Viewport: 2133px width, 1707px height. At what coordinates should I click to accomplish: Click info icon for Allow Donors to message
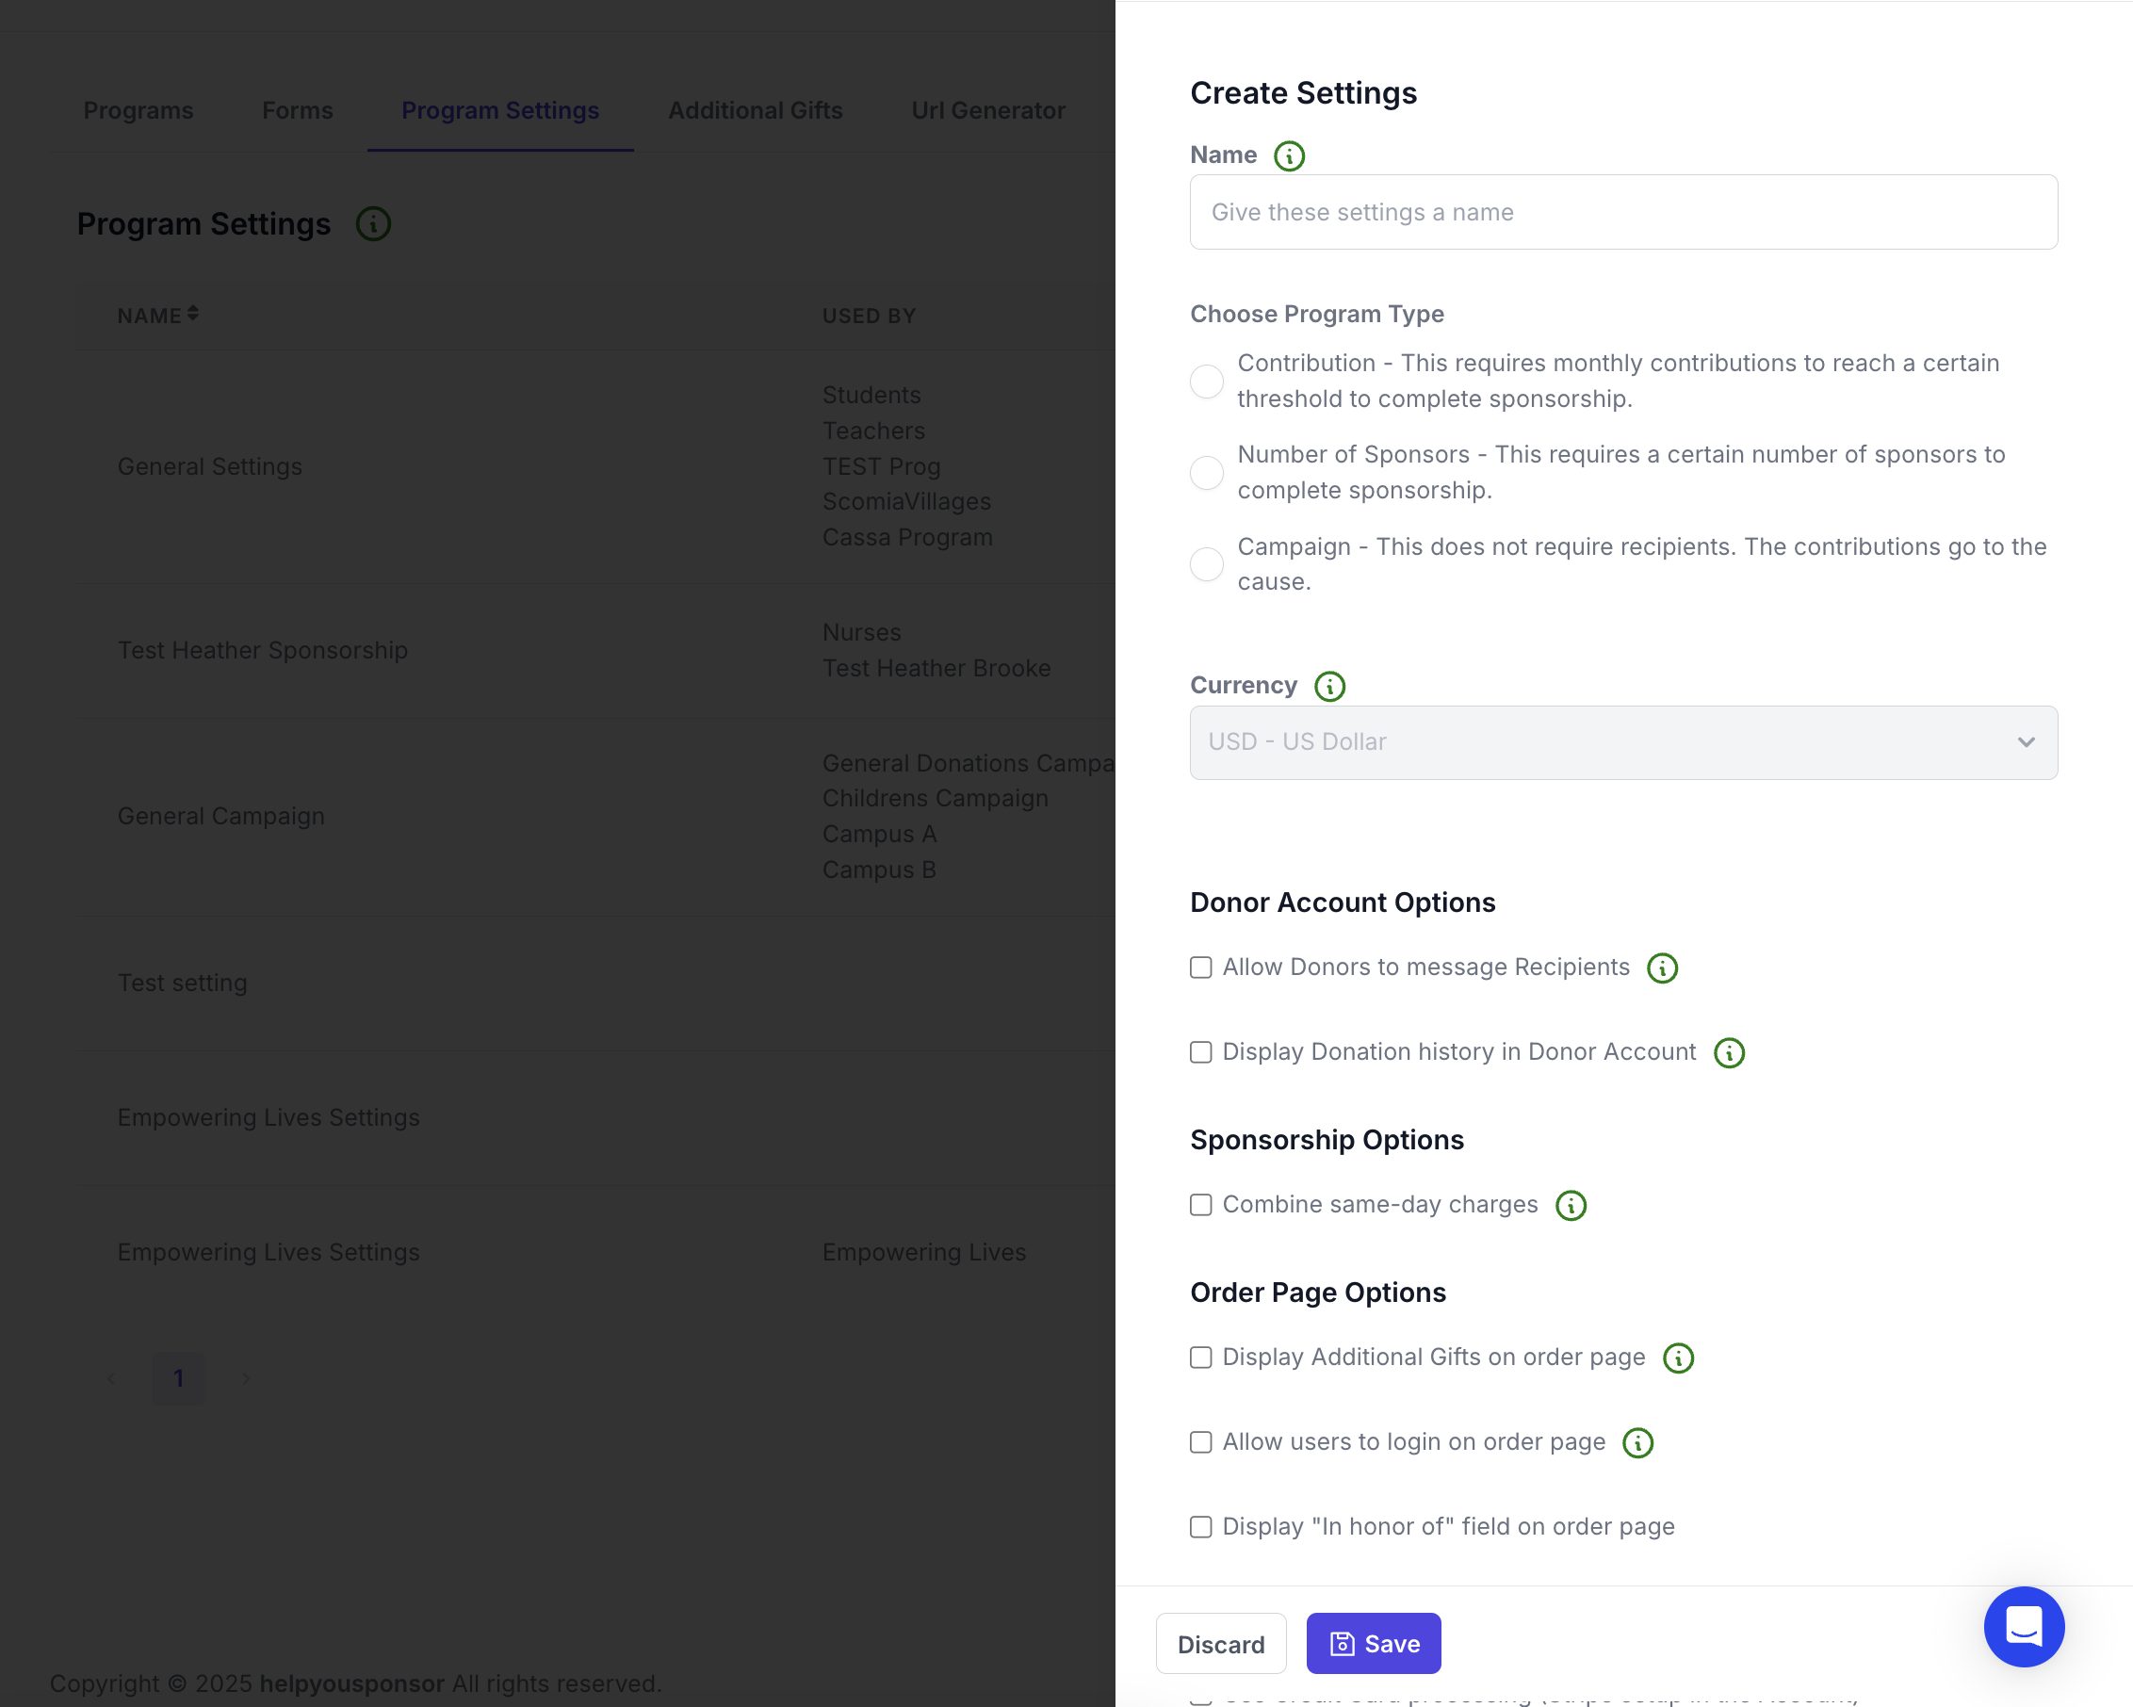click(x=1661, y=968)
